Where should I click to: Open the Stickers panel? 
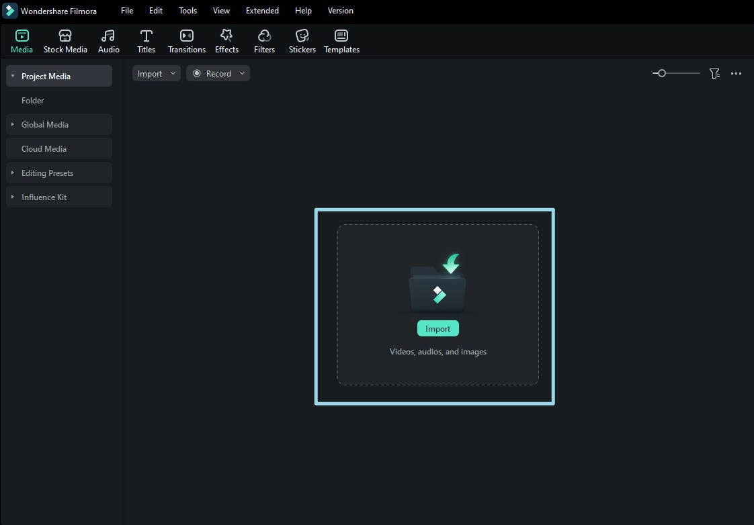click(302, 41)
